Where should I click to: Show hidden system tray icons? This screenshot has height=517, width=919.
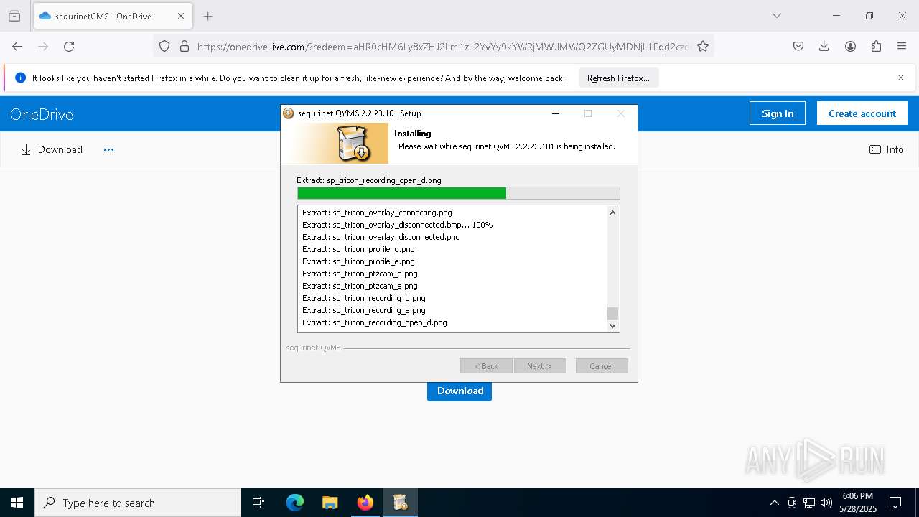774,503
